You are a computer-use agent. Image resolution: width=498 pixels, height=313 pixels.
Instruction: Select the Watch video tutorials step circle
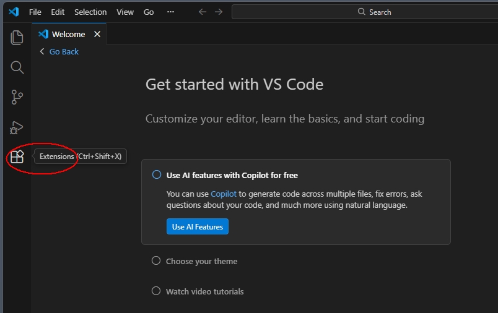coord(156,291)
